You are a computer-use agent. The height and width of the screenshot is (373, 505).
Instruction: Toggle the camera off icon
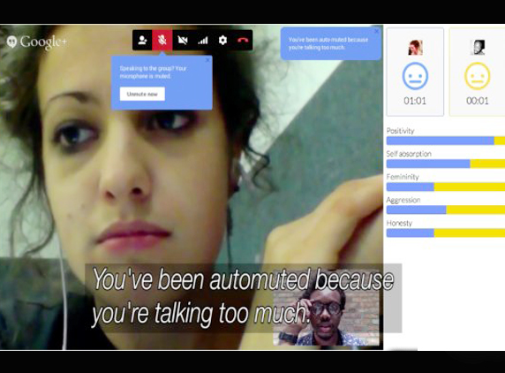click(x=183, y=41)
